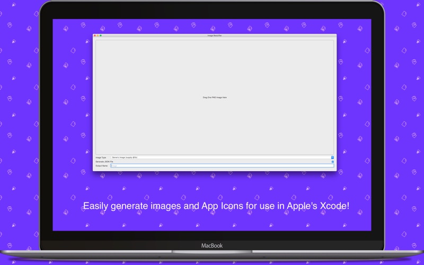Toggle the Generate JSON File checkbox
This screenshot has width=424, height=265.
pyautogui.click(x=333, y=162)
